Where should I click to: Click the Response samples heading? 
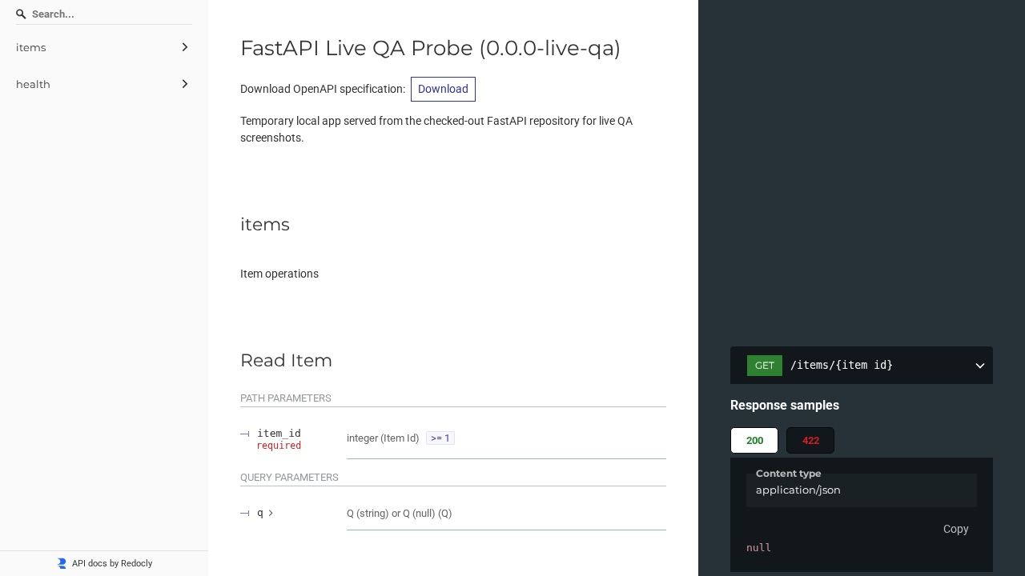(785, 405)
